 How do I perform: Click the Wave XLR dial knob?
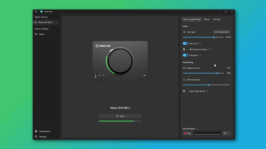pyautogui.click(x=120, y=61)
